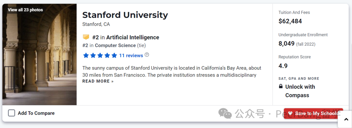Tick the Add To Compare checkbox
Screen dimensions: 352x128
(11, 113)
